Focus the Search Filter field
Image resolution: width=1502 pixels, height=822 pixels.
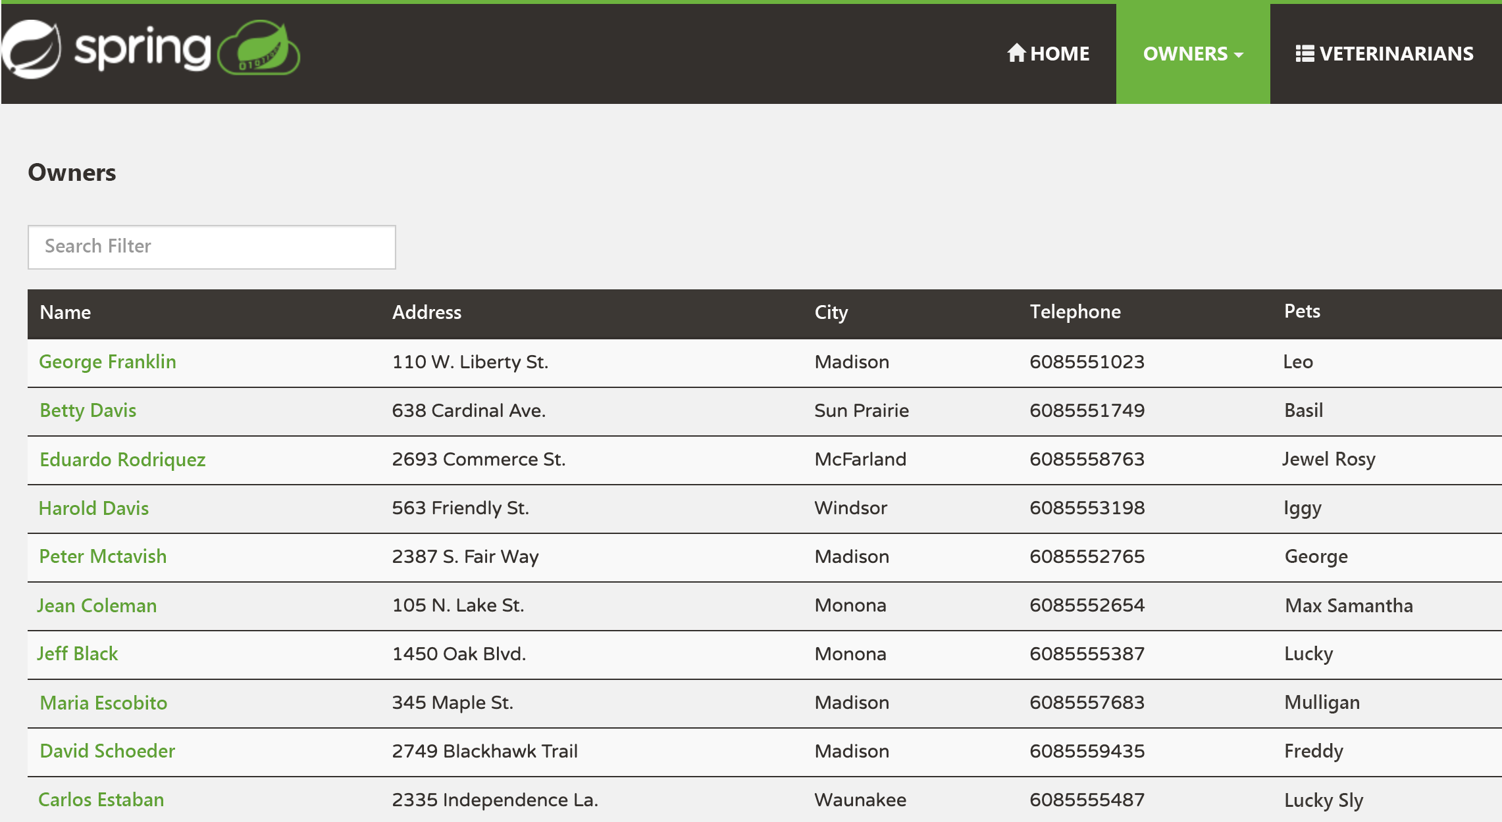click(211, 247)
